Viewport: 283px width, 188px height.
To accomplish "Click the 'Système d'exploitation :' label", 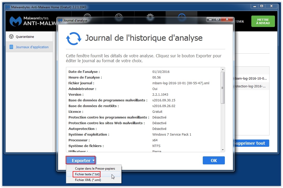I will [89, 135].
